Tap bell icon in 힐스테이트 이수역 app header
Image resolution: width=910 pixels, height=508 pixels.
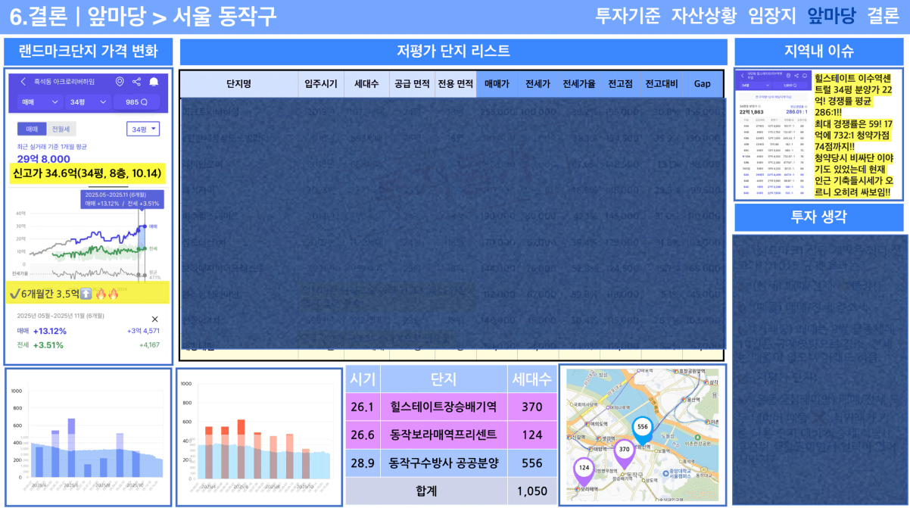[804, 76]
